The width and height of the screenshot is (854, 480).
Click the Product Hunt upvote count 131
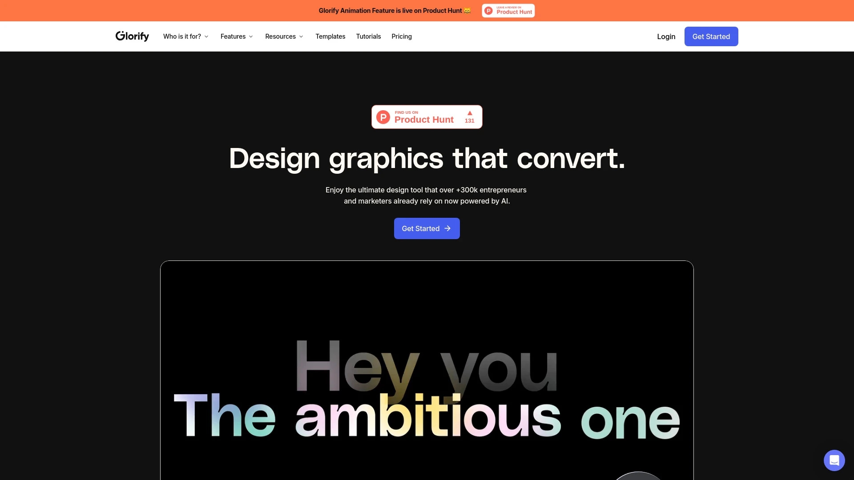point(469,120)
